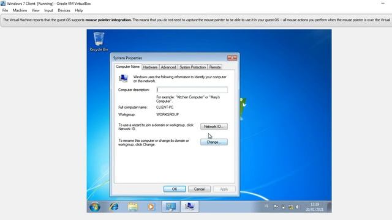Open the Windows Start orb
Screen dimensions: 392x220
click(95, 207)
